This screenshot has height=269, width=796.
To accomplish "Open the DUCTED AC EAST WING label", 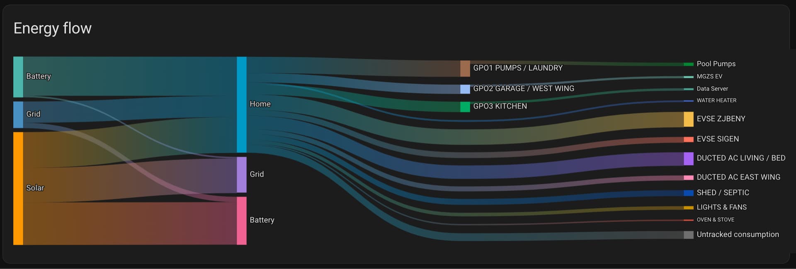I will 738,177.
